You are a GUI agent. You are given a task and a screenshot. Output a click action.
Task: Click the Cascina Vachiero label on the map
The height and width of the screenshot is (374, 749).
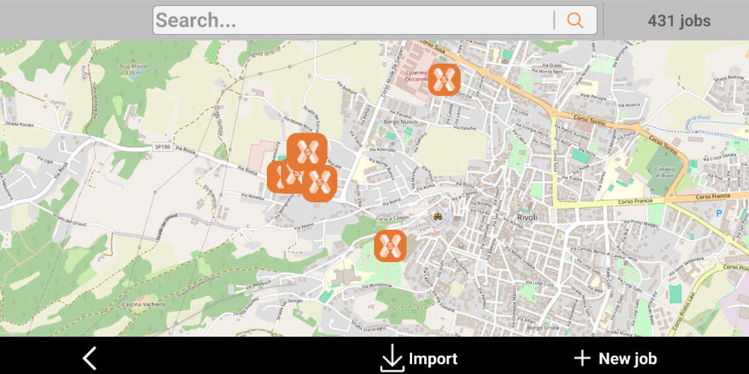[x=144, y=304]
